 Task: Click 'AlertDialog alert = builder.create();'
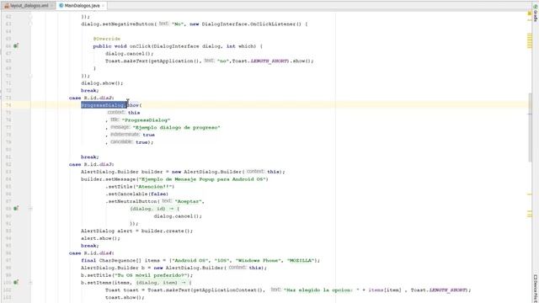pyautogui.click(x=136, y=231)
